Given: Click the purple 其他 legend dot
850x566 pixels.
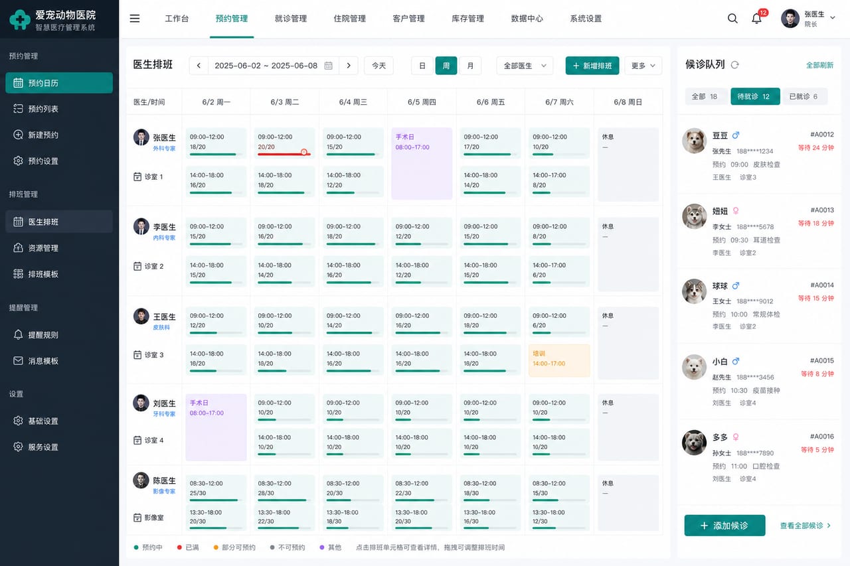Looking at the screenshot, I should point(322,547).
